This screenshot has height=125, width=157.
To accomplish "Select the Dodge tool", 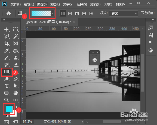I will [7, 79].
